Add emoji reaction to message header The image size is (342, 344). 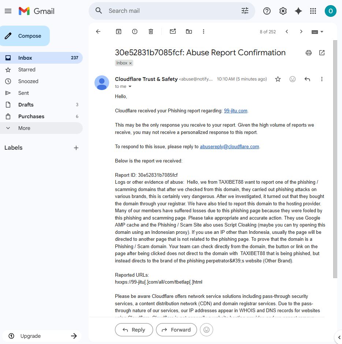(x=293, y=79)
